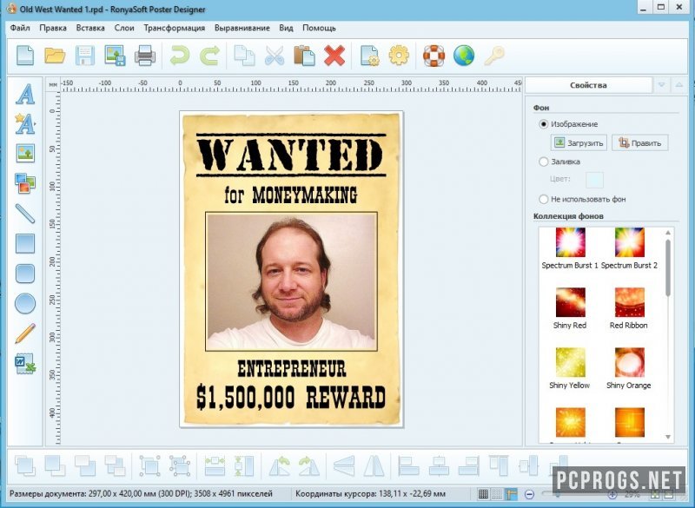Screen dimensions: 695x508
Task: Toggle dotted grid display in status bar
Action: (497, 494)
